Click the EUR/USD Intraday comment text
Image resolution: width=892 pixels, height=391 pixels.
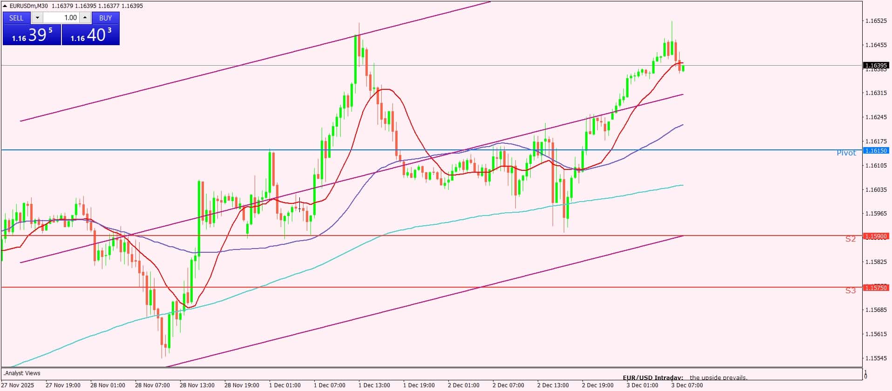click(x=653, y=378)
